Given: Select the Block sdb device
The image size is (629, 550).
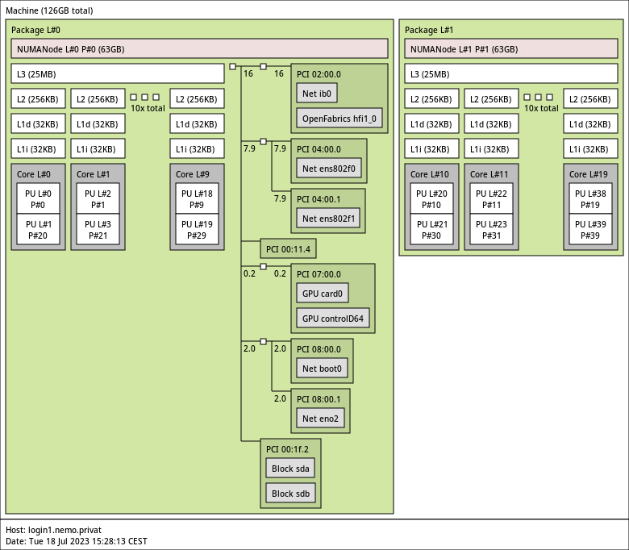Looking at the screenshot, I should [x=290, y=494].
